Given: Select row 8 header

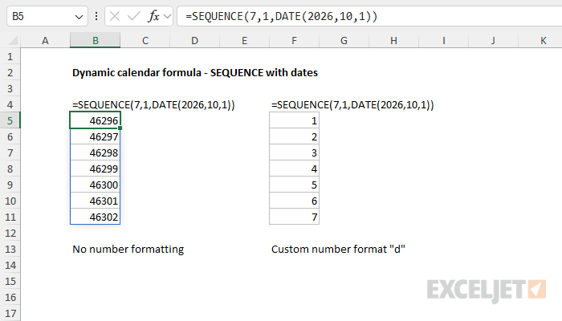Looking at the screenshot, I should (10, 169).
